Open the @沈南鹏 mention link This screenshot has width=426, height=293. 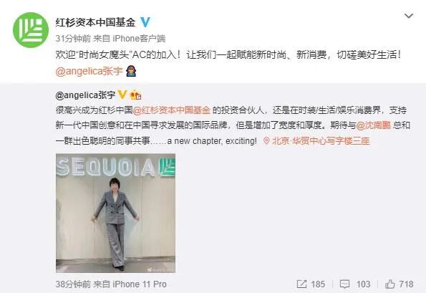pos(373,125)
